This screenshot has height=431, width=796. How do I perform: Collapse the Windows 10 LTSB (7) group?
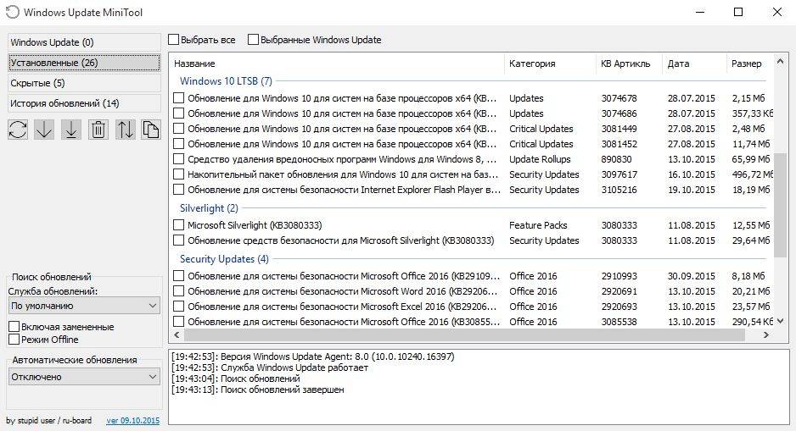(x=226, y=81)
